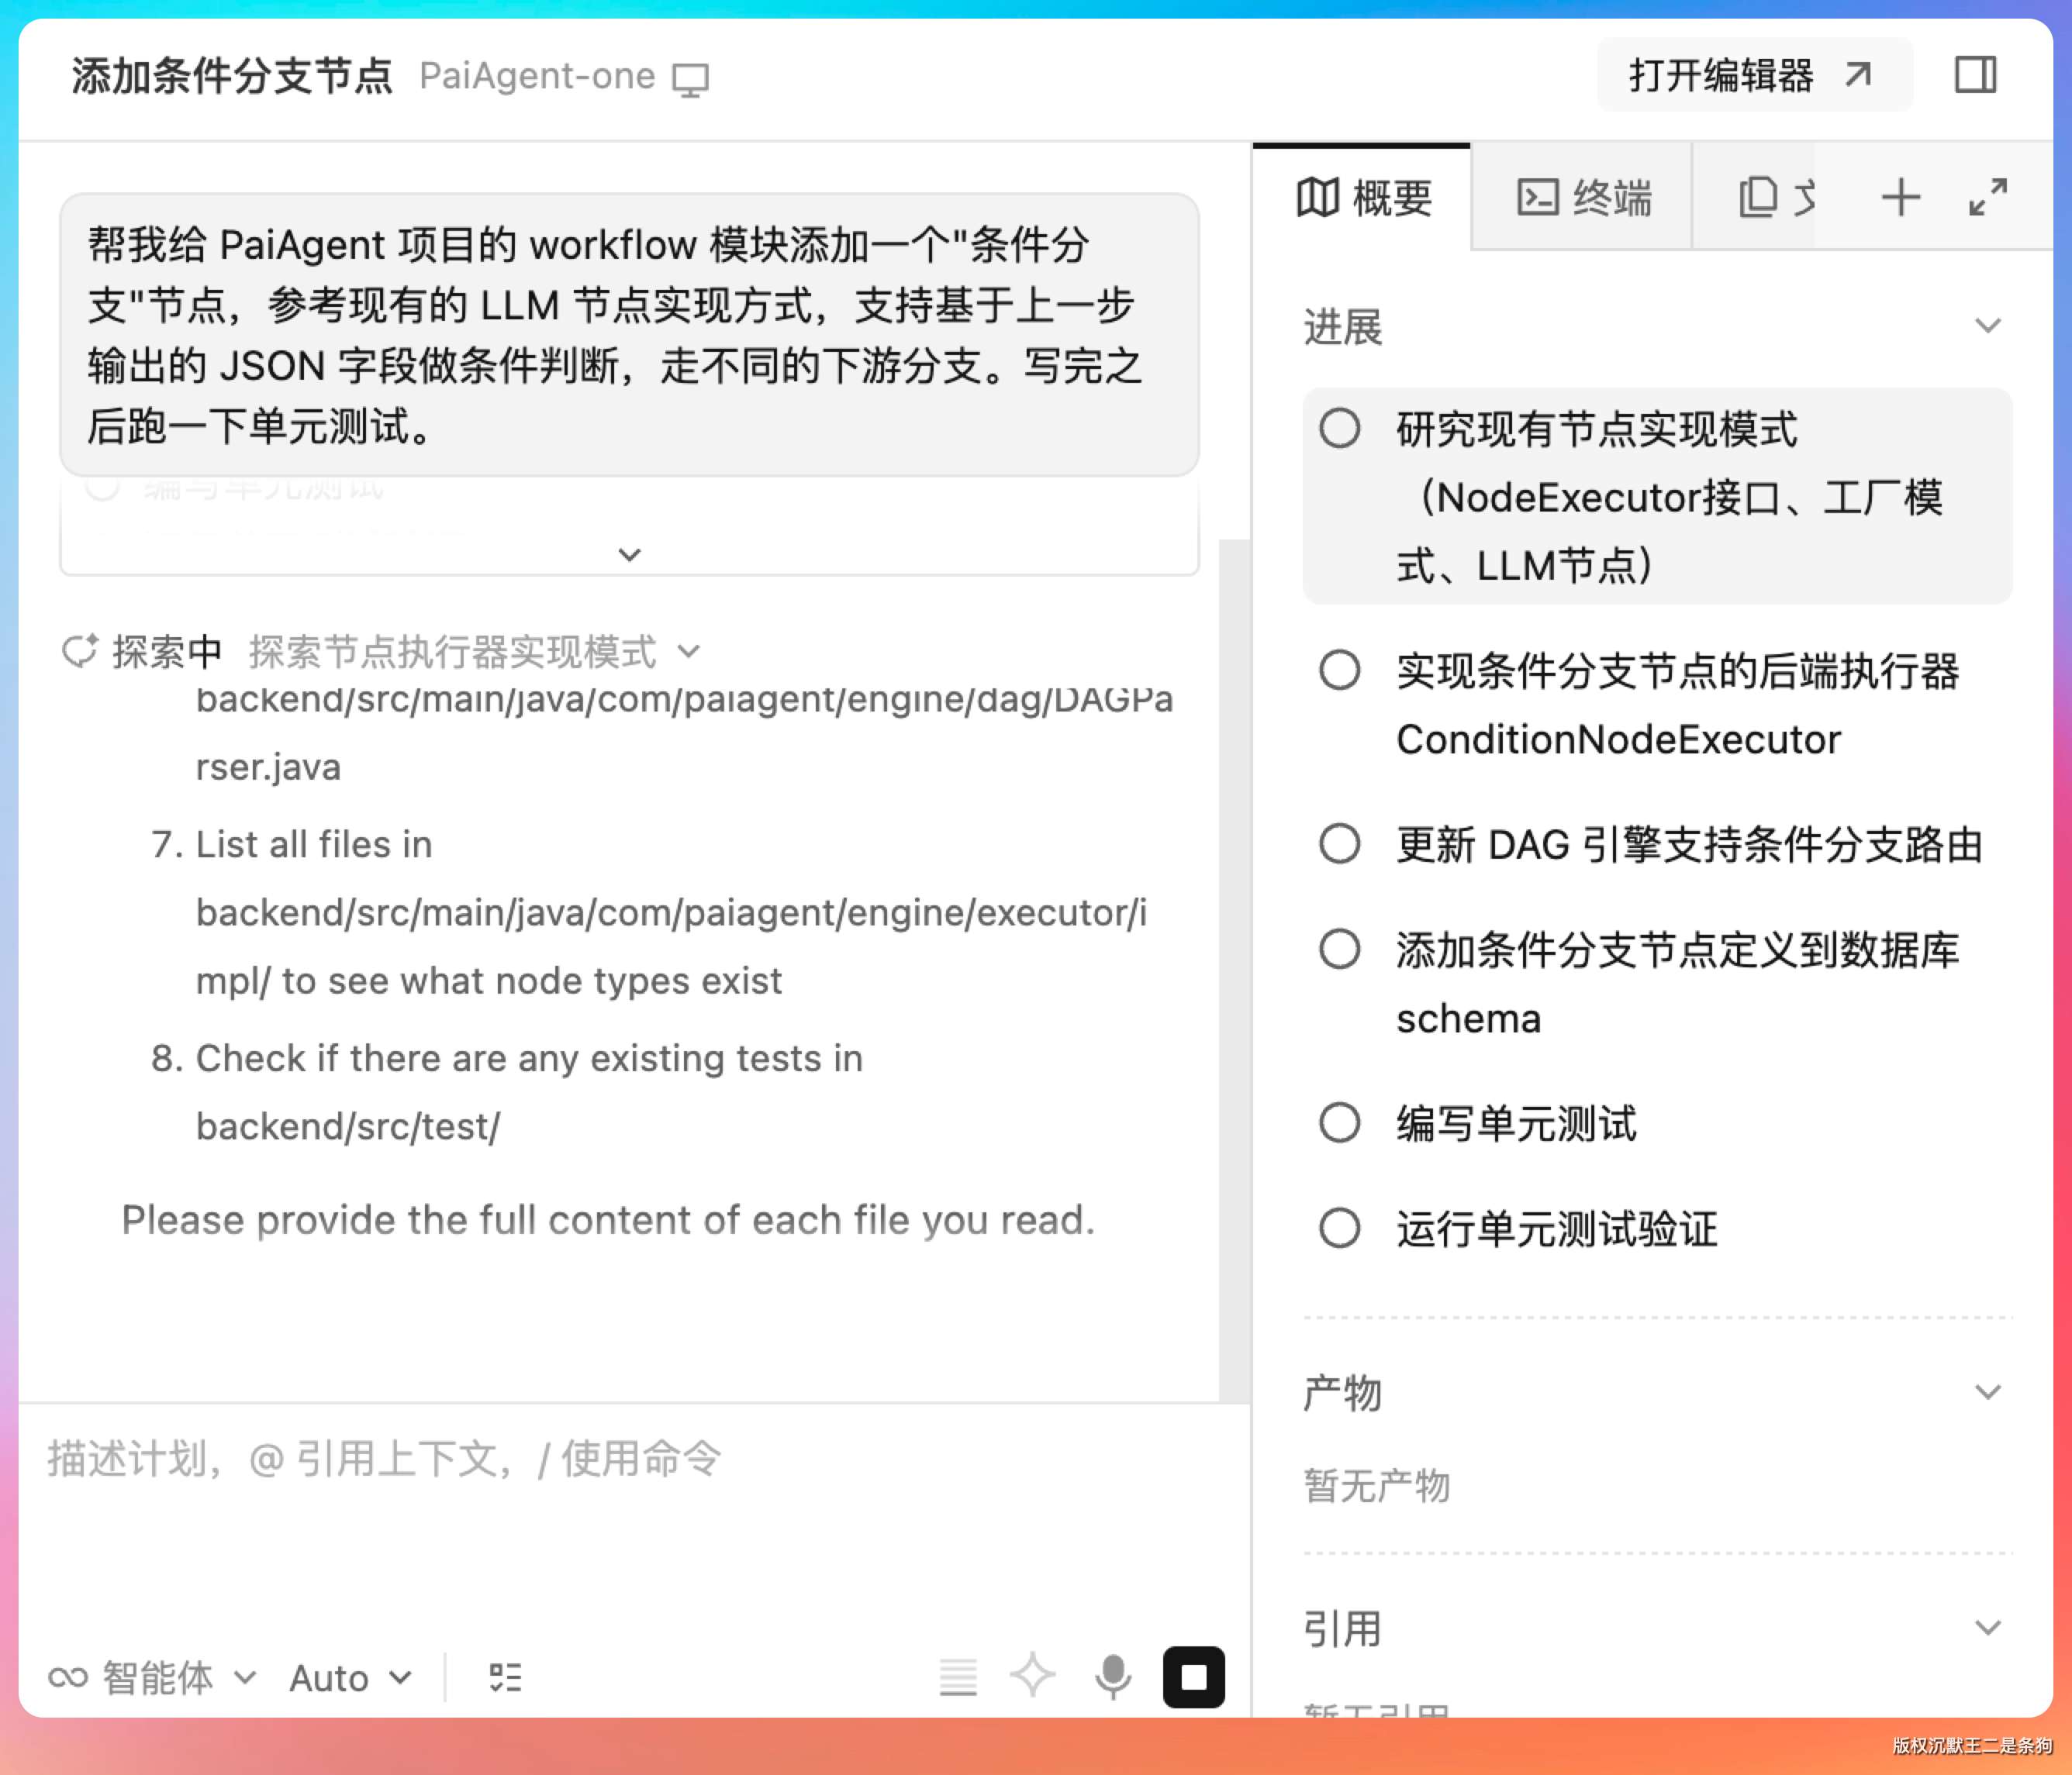Screen dimensions: 2072x1775
Task: Click the user prompt message bubble
Action: click(629, 335)
